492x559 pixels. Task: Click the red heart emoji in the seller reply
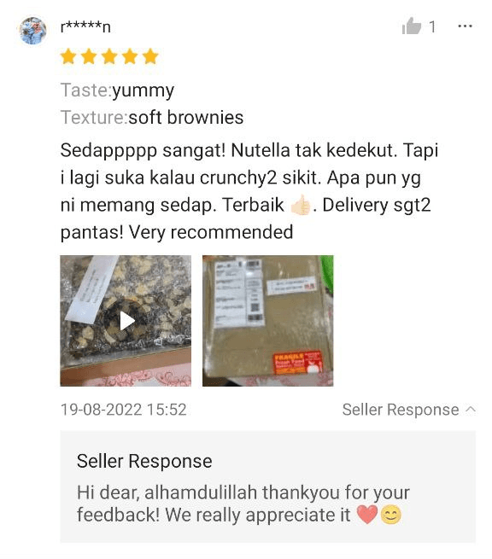pyautogui.click(x=367, y=515)
